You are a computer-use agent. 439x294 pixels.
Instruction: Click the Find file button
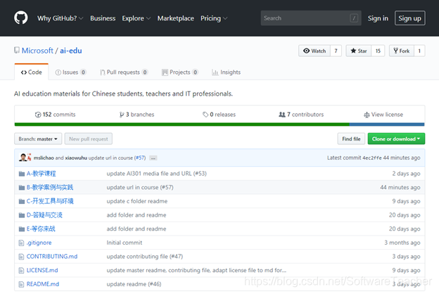click(x=351, y=139)
